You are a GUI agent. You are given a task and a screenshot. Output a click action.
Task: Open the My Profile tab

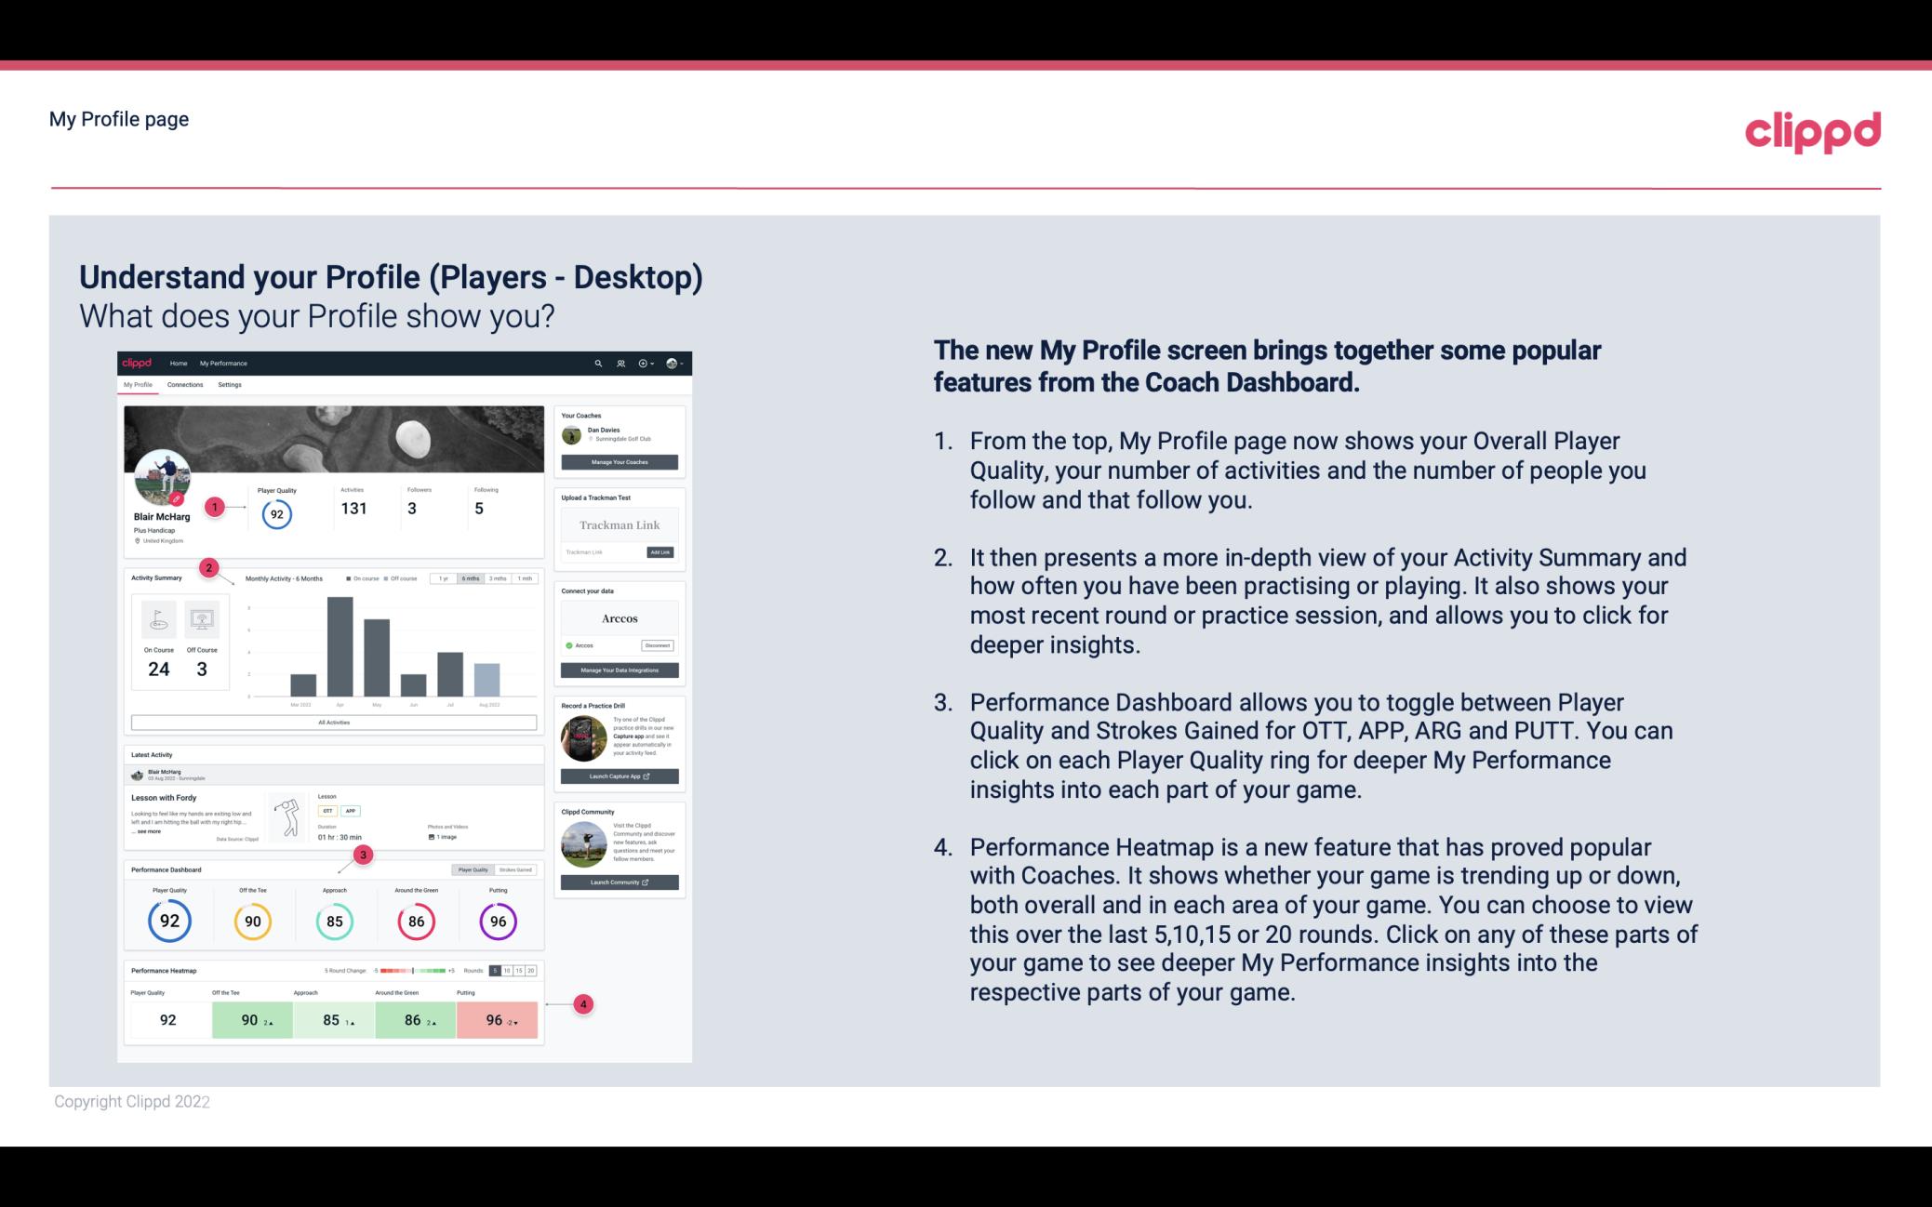138,385
